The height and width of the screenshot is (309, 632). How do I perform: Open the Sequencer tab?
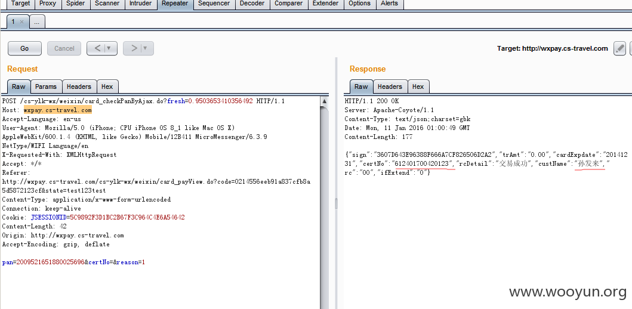pyautogui.click(x=214, y=4)
